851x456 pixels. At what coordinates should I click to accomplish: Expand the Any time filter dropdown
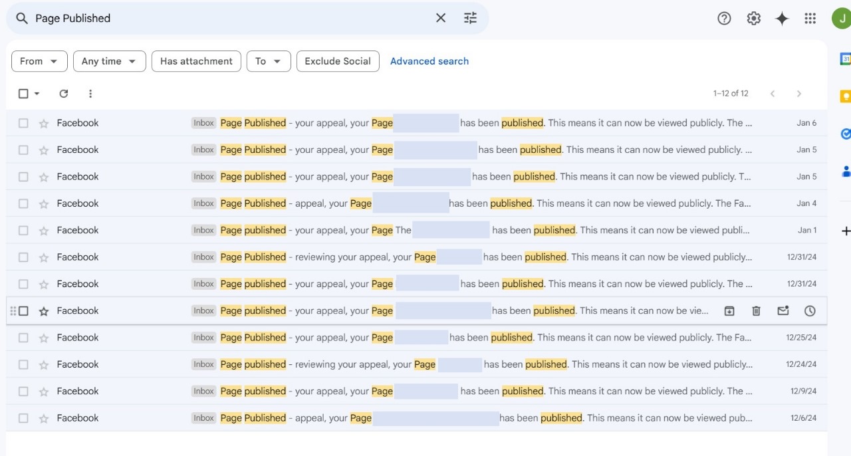click(x=109, y=61)
